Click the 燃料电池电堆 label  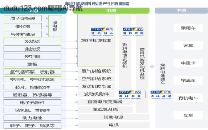pos(96,40)
